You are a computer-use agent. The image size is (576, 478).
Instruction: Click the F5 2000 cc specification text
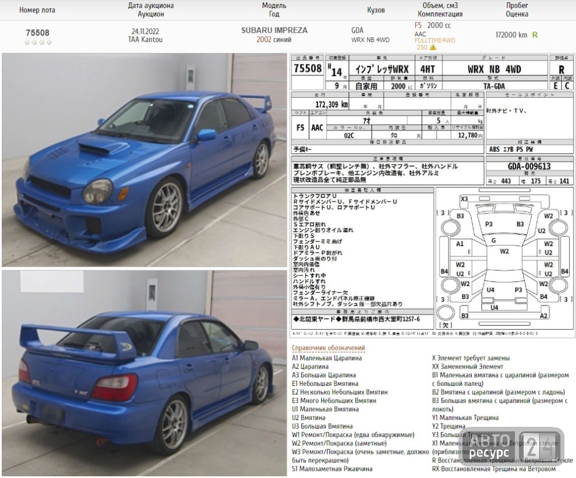433,25
